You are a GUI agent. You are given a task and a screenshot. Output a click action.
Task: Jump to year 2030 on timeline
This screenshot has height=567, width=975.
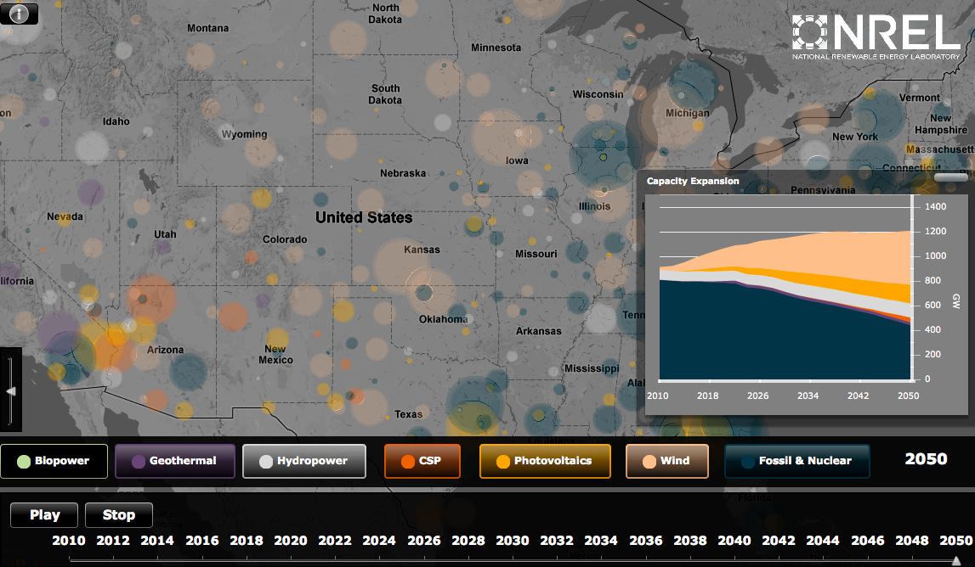click(513, 541)
